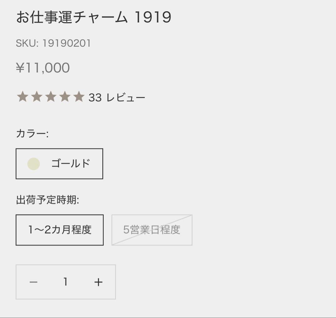Select the 1〜2カ月程度 shipping option
Image resolution: width=336 pixels, height=318 pixels.
[59, 230]
